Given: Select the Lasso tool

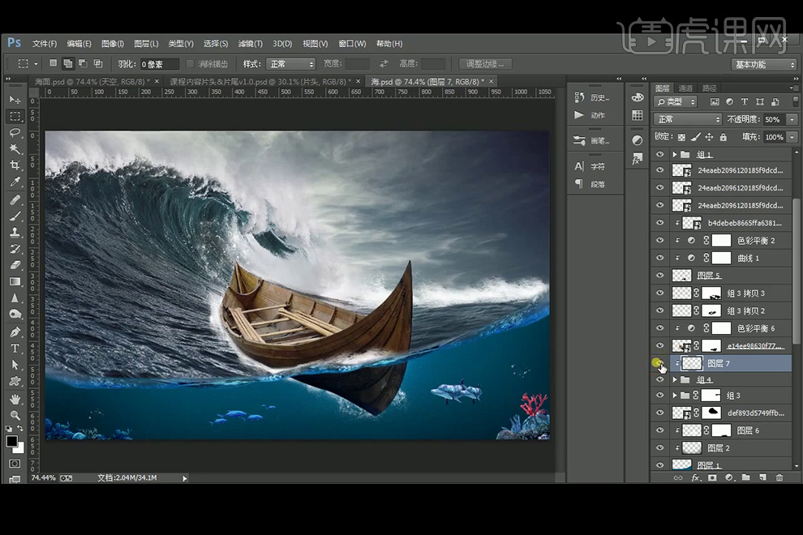Looking at the screenshot, I should pos(15,132).
